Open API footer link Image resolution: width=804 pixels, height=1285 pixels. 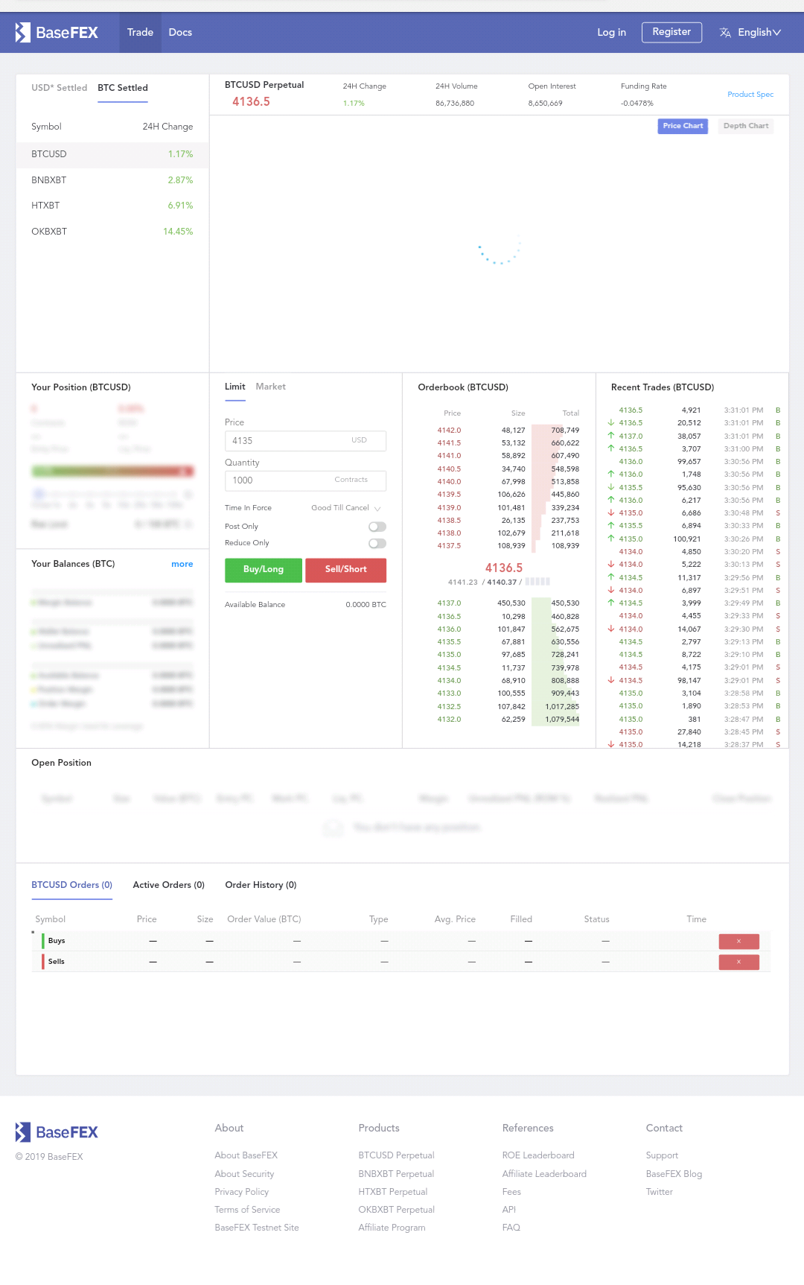click(509, 1210)
